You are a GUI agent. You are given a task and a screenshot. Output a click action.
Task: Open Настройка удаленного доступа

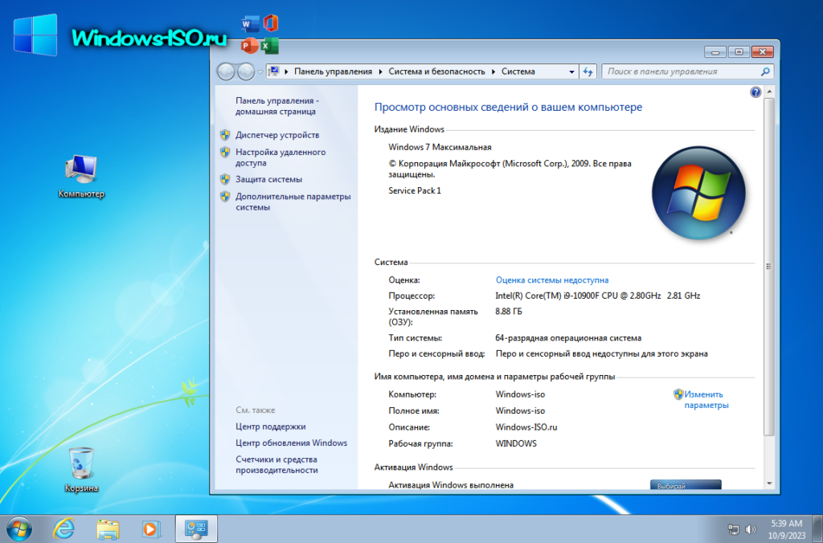pyautogui.click(x=280, y=157)
